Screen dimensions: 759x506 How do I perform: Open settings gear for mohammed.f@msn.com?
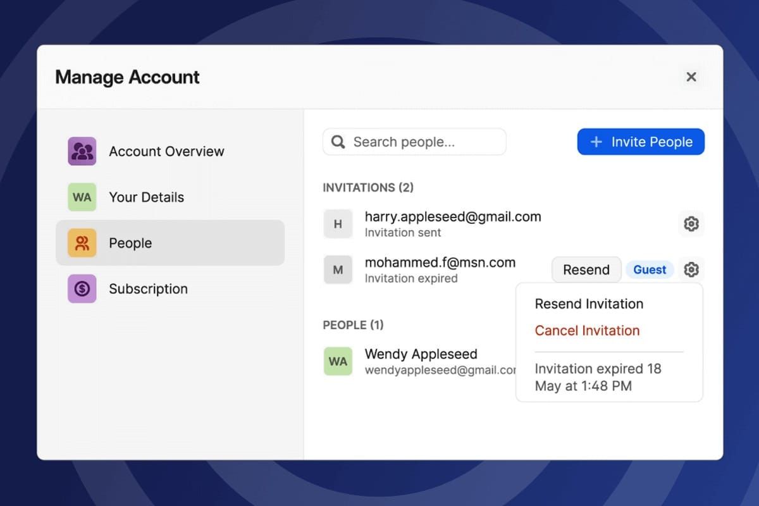[x=691, y=269]
